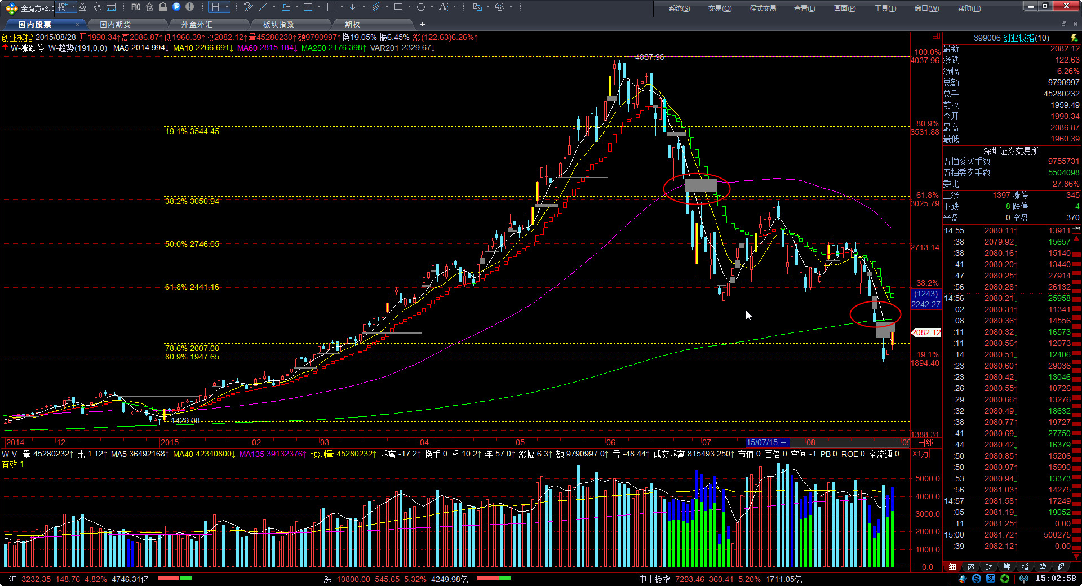The image size is (1082, 586).
Task: Click the blue play button icon
Action: pyautogui.click(x=176, y=7)
